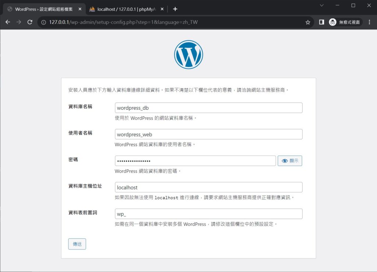Close the phpMyAdmin tab
Image resolution: width=377 pixels, height=272 pixels.
(162, 9)
